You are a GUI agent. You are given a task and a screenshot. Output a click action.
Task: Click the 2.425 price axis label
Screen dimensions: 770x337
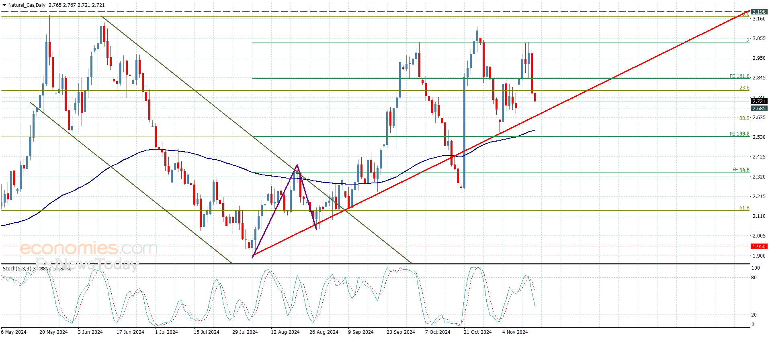coord(759,157)
